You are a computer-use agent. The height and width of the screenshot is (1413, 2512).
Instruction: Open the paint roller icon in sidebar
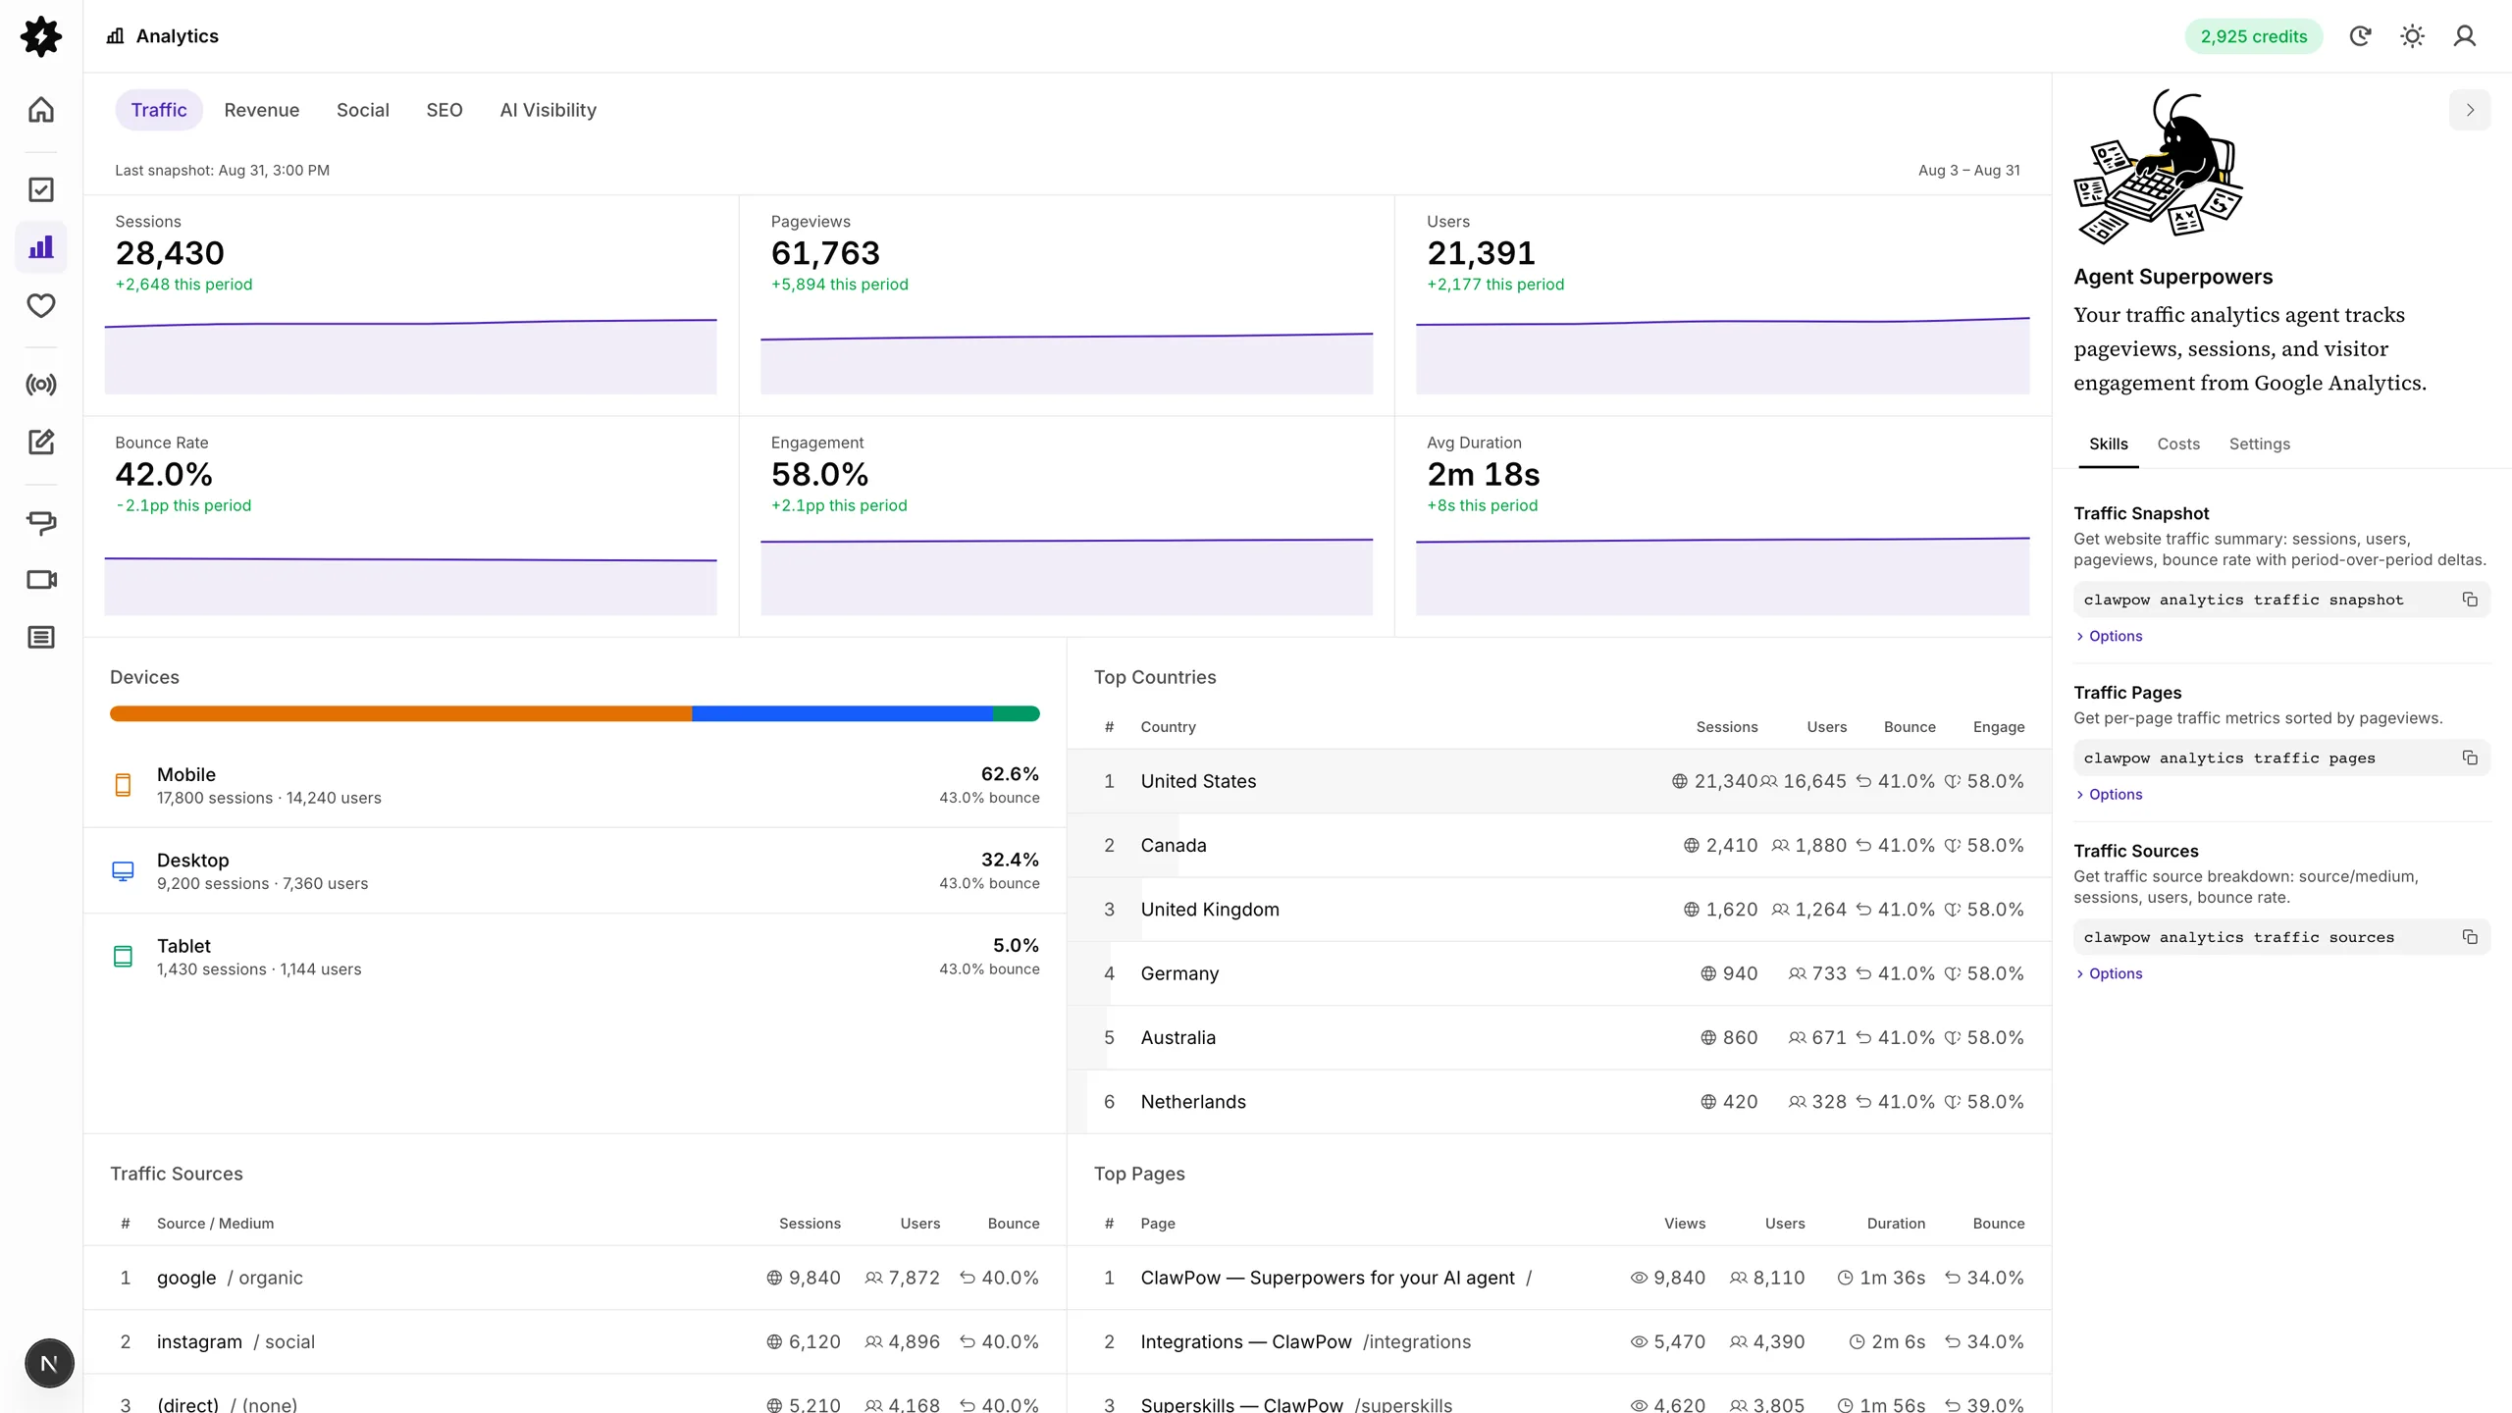(41, 521)
